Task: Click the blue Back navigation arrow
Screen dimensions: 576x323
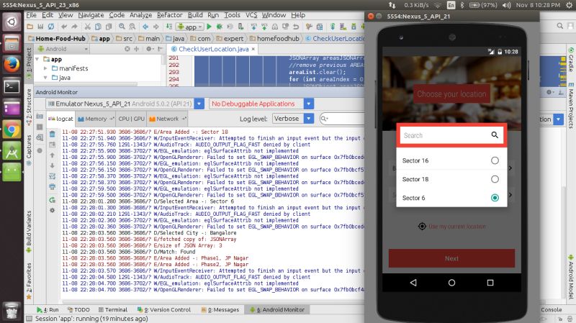Action: point(145,27)
